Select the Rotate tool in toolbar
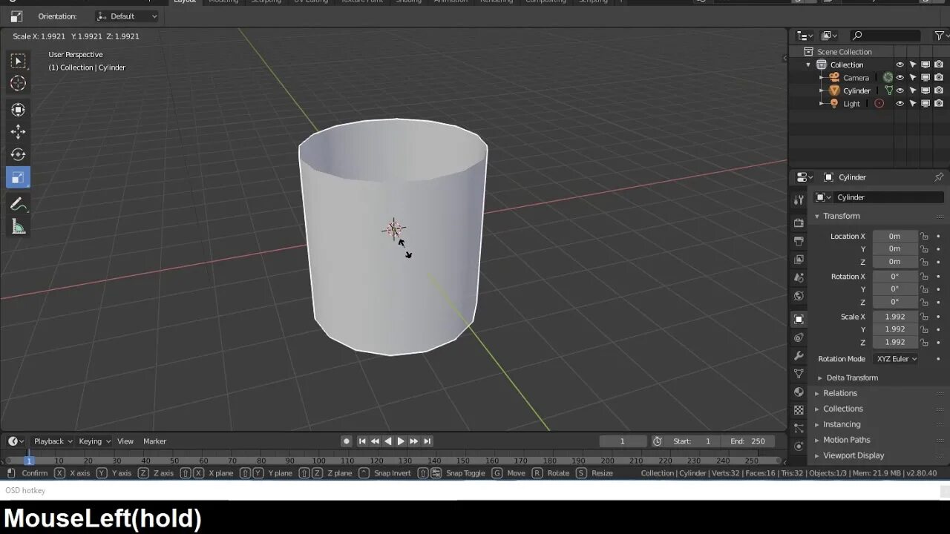Image resolution: width=950 pixels, height=534 pixels. (19, 154)
